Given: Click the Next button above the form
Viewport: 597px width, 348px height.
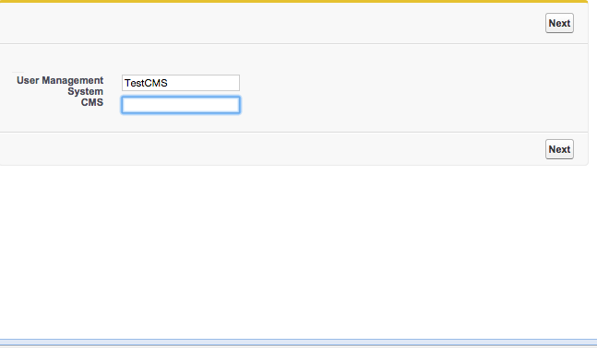Looking at the screenshot, I should pos(559,23).
